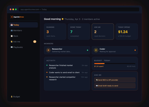Click 'Gathering market data...' status text
The width and height of the screenshot is (149, 107).
[62, 52]
